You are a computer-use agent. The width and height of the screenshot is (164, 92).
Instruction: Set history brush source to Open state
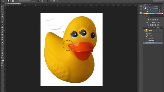[x=144, y=34]
